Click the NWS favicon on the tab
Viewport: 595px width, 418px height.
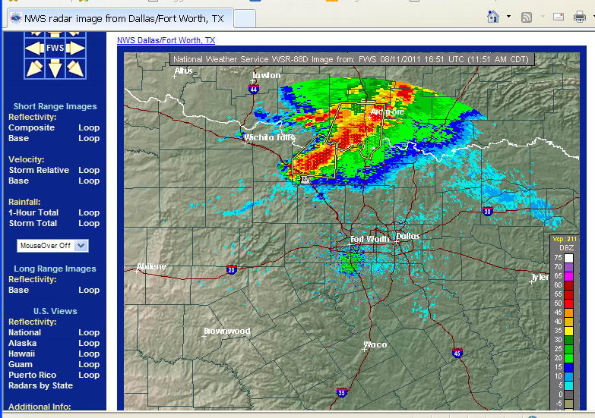coord(15,18)
